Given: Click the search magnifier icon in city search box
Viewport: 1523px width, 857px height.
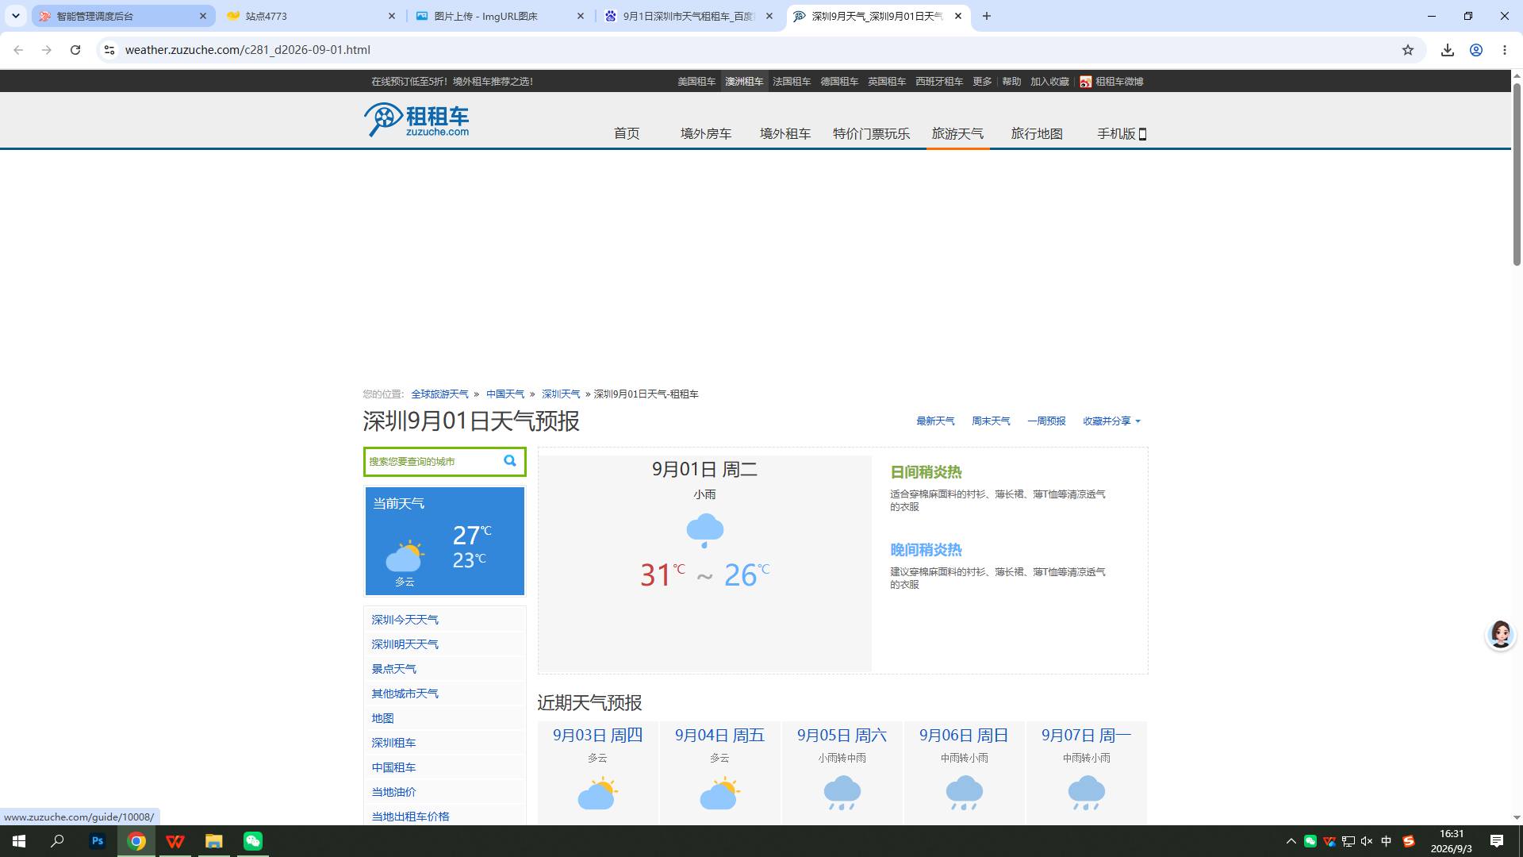Looking at the screenshot, I should click(510, 461).
